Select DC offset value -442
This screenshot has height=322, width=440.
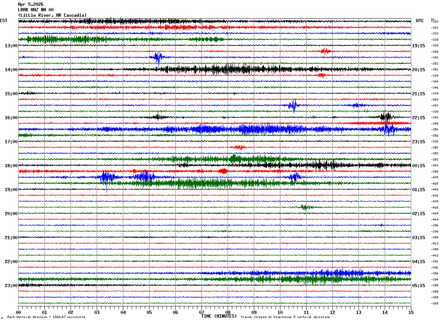pos(434,189)
